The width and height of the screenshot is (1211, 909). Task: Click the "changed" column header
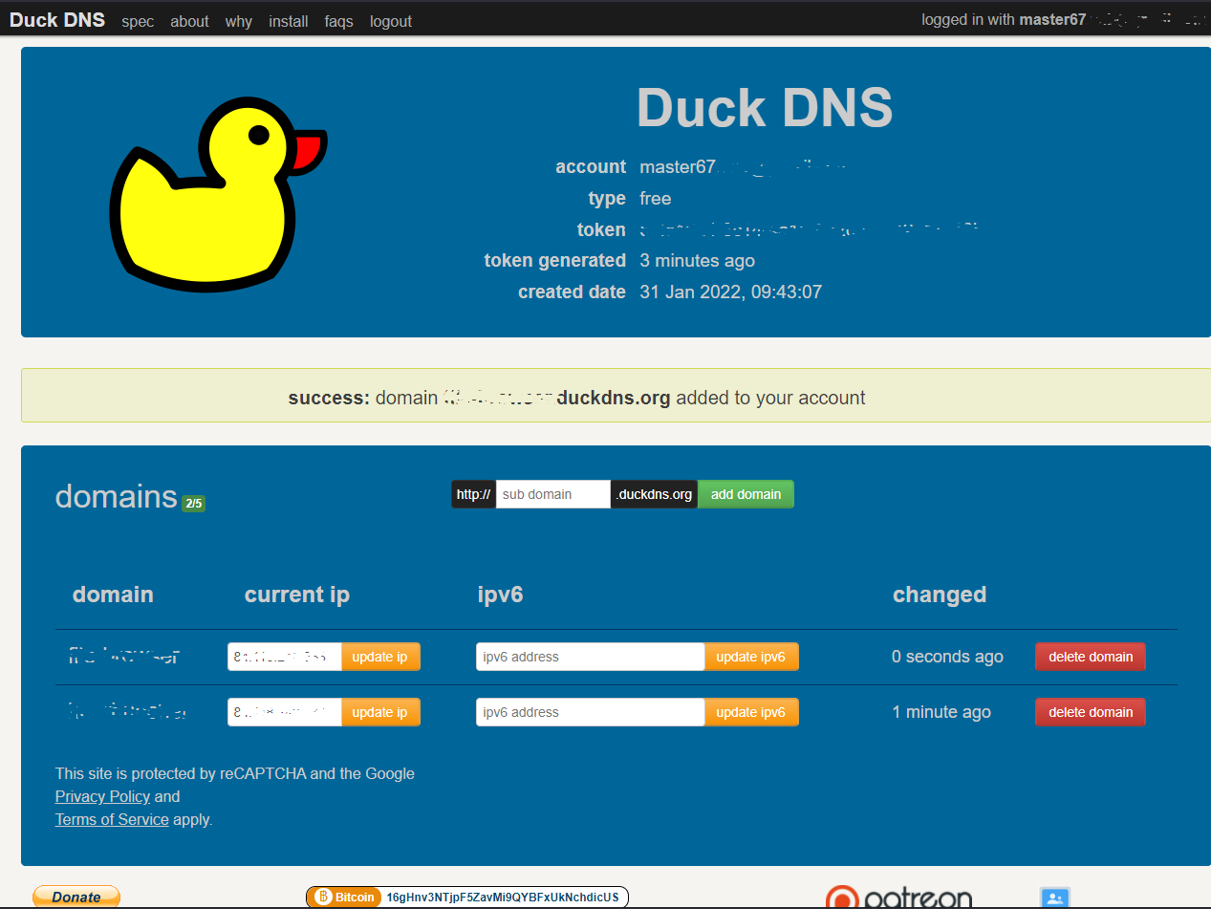[x=940, y=595]
